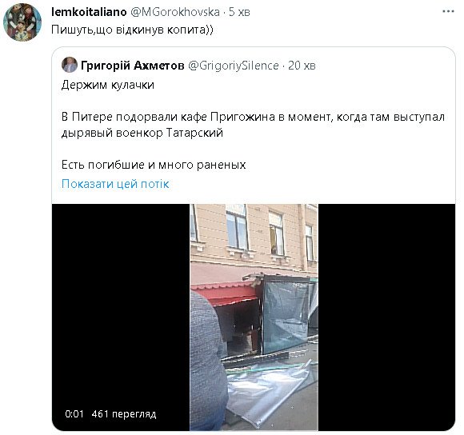Open lemkoitaliano profile avatar

pyautogui.click(x=22, y=22)
